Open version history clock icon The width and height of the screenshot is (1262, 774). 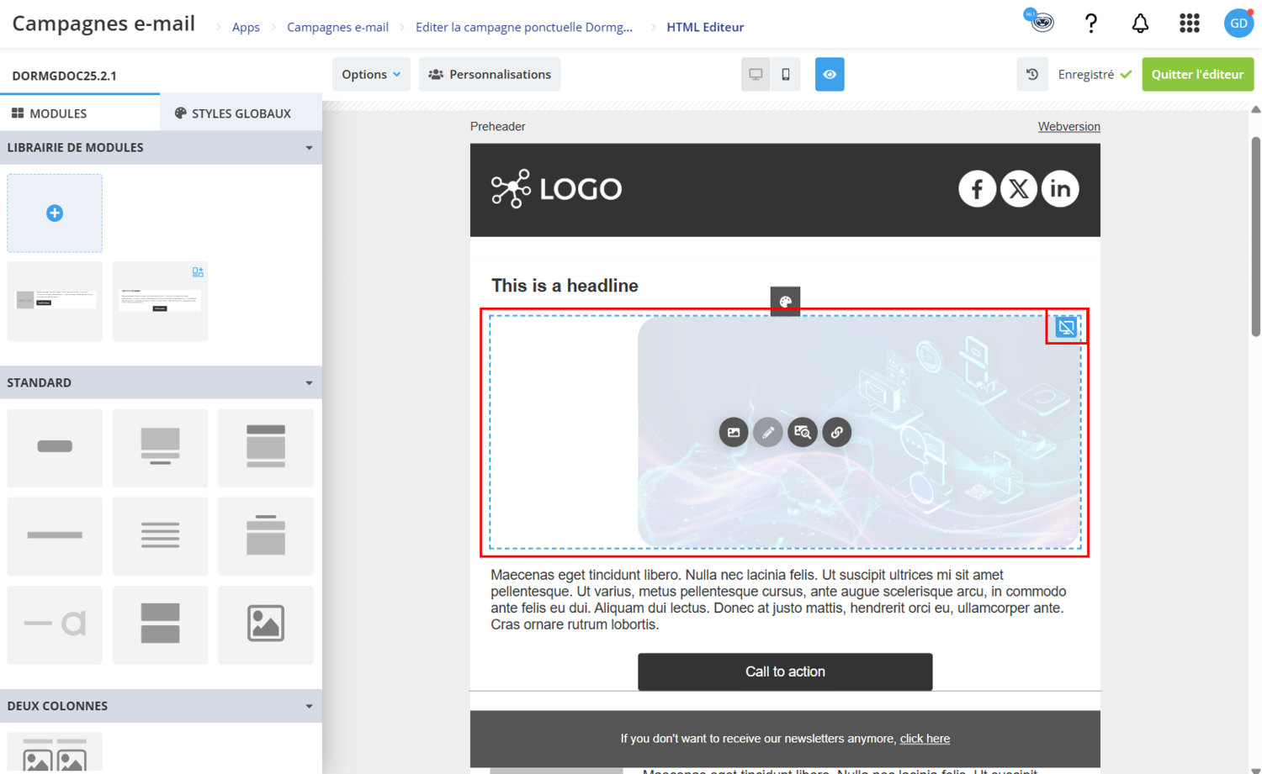1032,74
